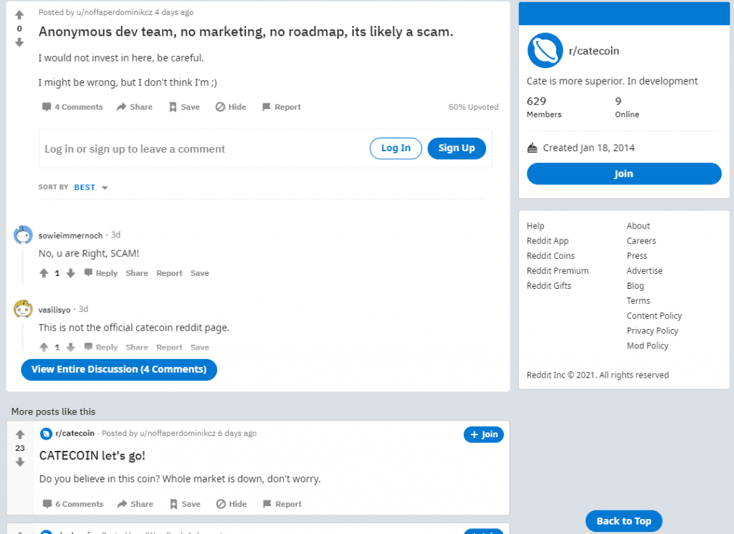Click Save bookmark icon on CATECOIN post
Viewport: 734px width, 534px height.
pos(173,504)
